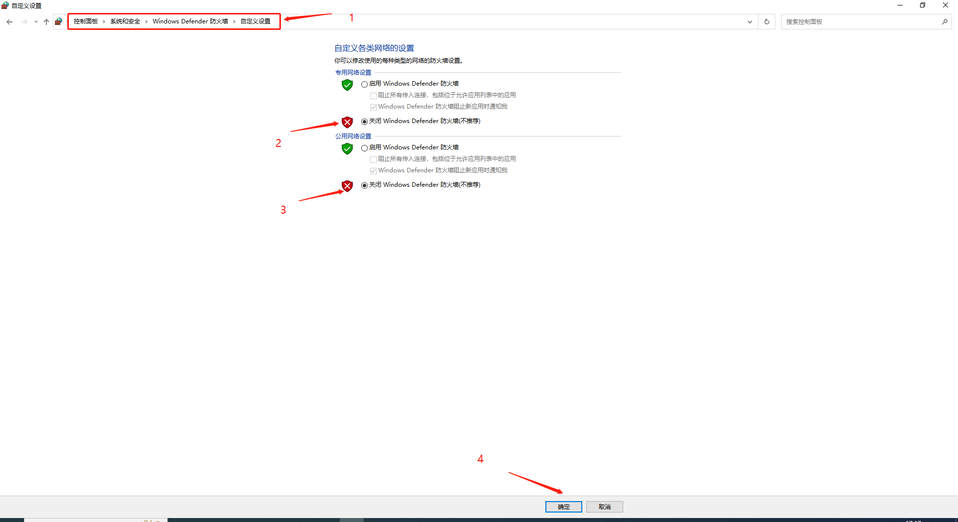Go to Windows Defender 防火墙 breadcrumb
The height and width of the screenshot is (522, 958).
pyautogui.click(x=190, y=21)
